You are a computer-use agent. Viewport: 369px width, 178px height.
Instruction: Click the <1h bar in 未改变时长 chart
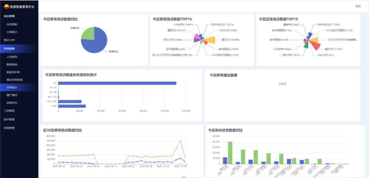(x=117, y=83)
